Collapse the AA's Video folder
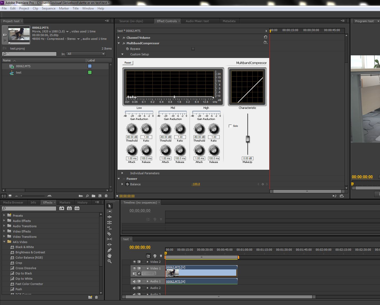This screenshot has height=305, width=380. pyautogui.click(x=4, y=242)
